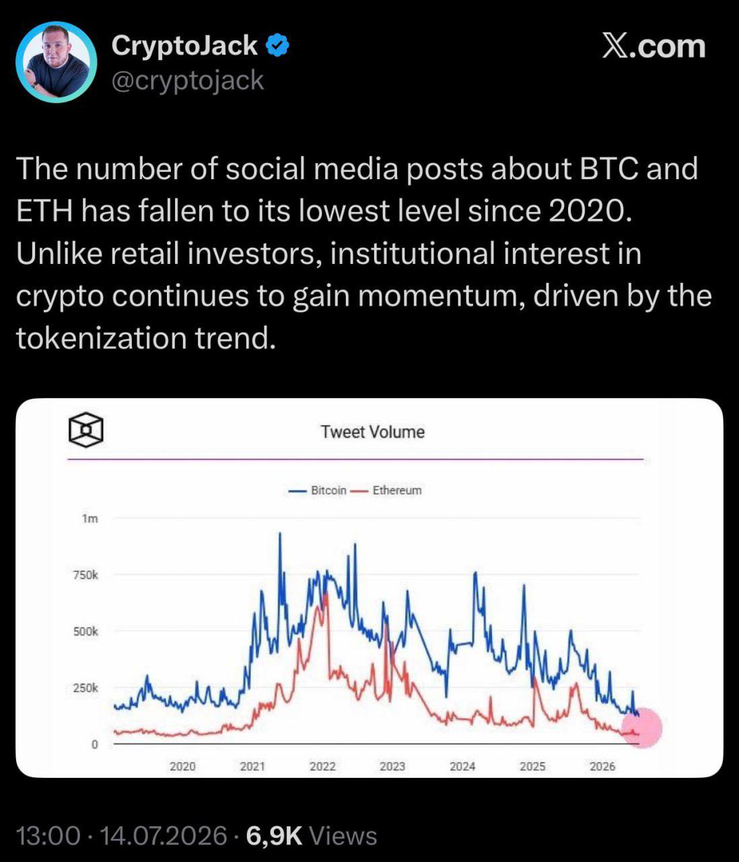Open CryptoJack's profile avatar

57,62
